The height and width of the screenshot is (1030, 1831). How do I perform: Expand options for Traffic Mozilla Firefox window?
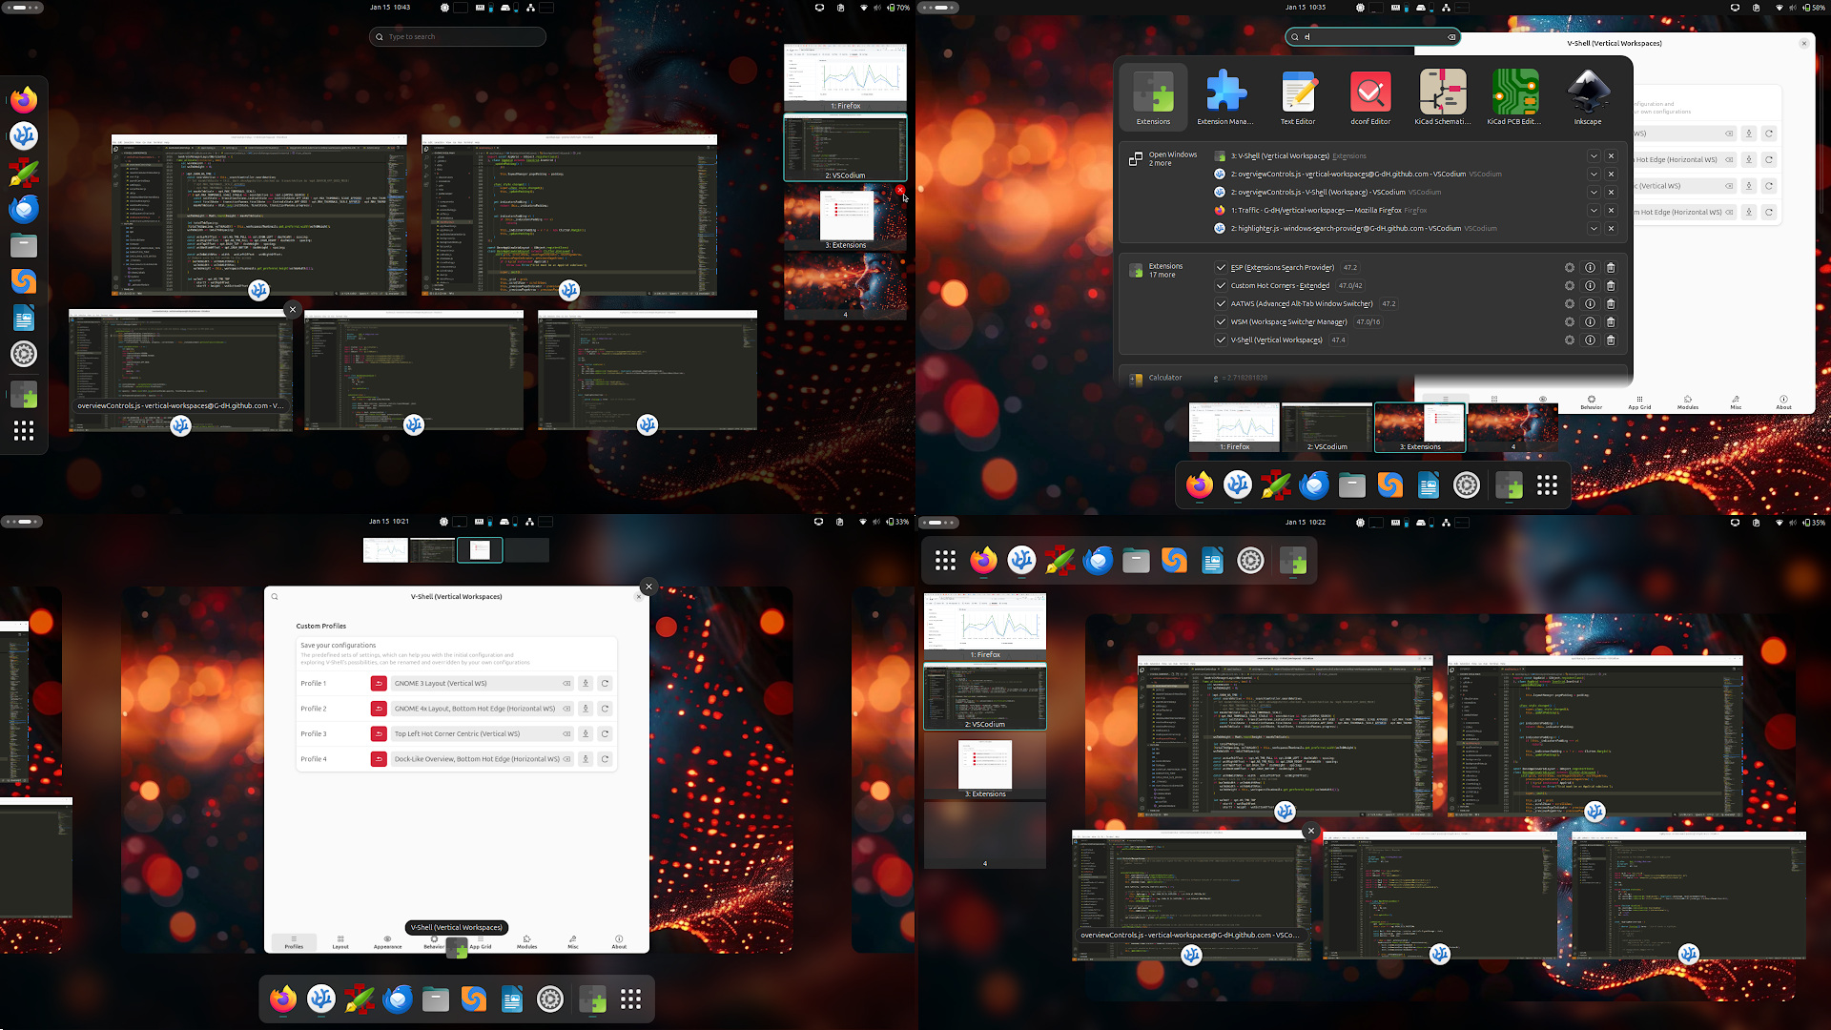click(1594, 211)
